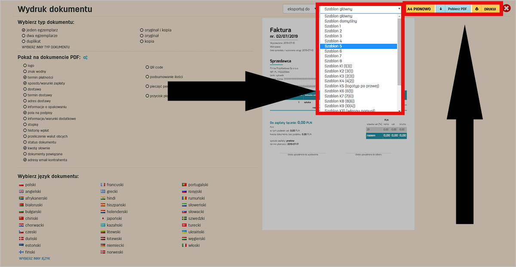This screenshot has width=516, height=267.
Task: Choose 'Szablon 5' from the template list
Action: tap(333, 46)
